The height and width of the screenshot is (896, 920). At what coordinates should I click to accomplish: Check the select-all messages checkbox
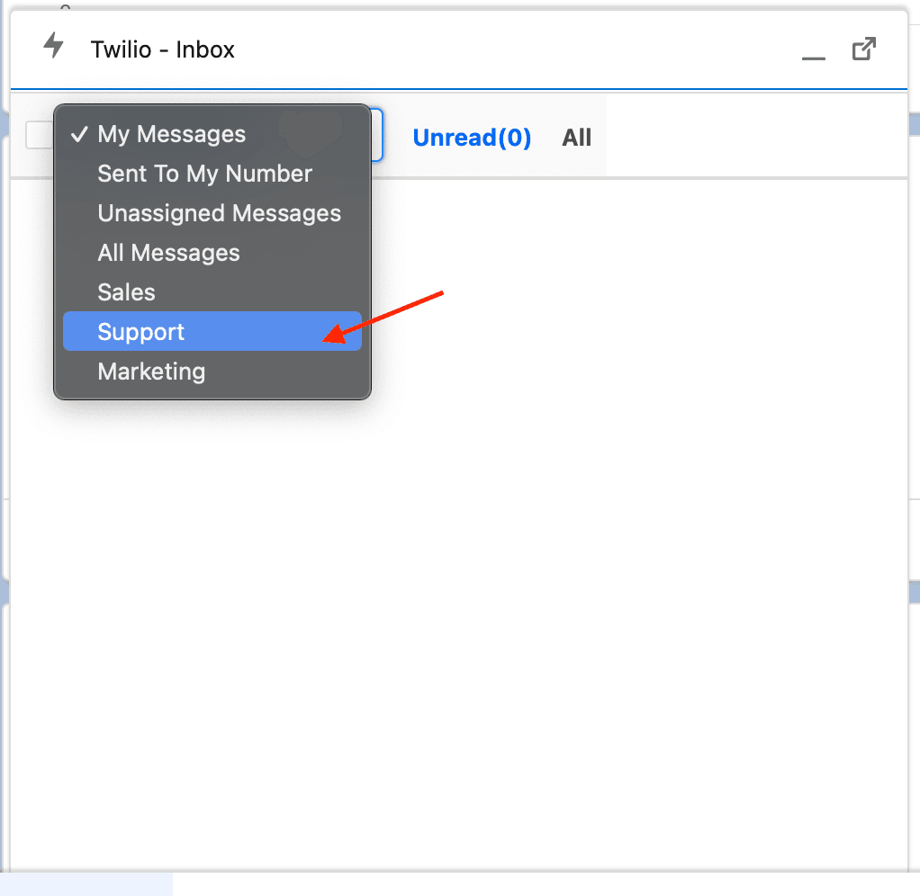coord(40,135)
